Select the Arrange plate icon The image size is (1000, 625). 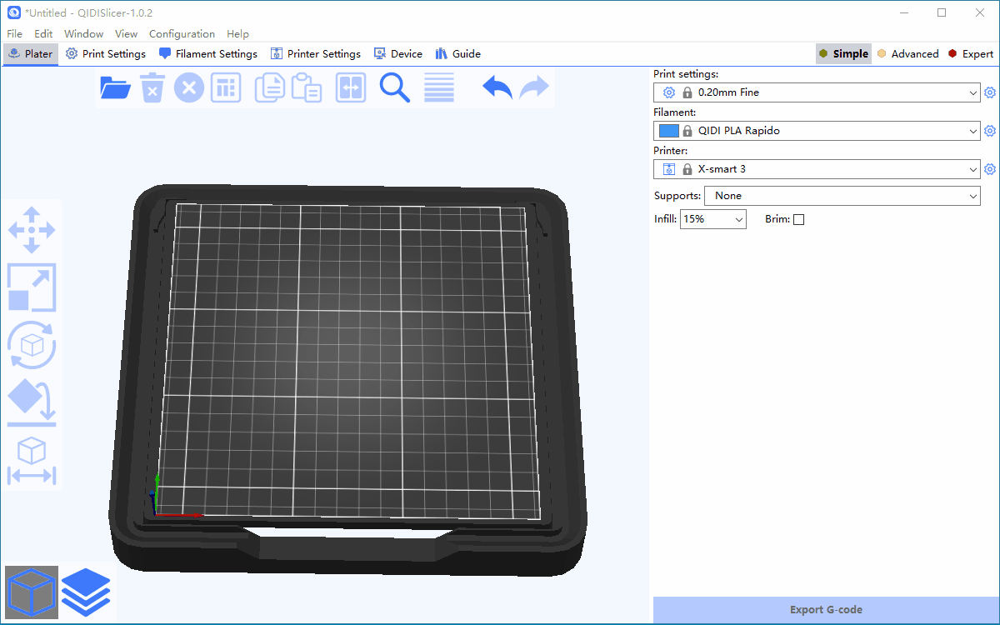click(x=225, y=87)
